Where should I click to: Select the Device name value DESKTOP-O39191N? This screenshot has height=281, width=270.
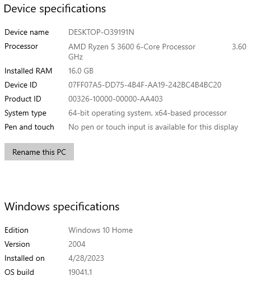[x=101, y=32]
